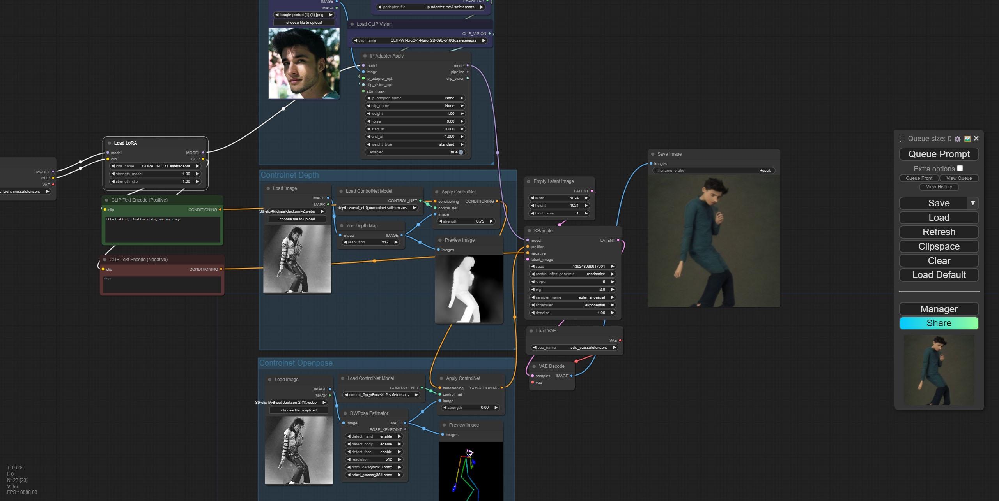The height and width of the screenshot is (501, 999).
Task: Click the Queue Prompt button
Action: tap(939, 154)
